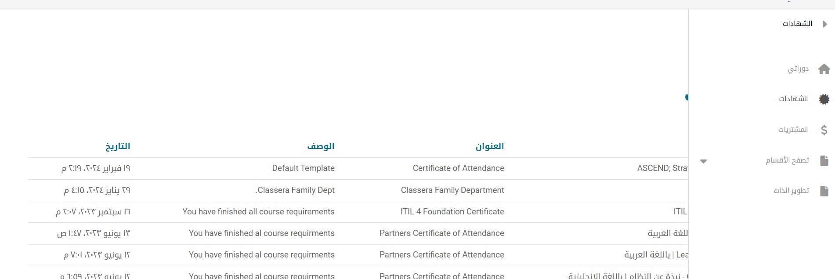Image resolution: width=835 pixels, height=279 pixels.
Task: Click the certificate badge icon in the sidebar
Action: [824, 99]
